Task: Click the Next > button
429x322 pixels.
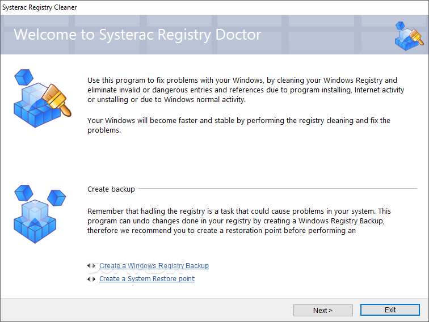Action: pyautogui.click(x=323, y=310)
